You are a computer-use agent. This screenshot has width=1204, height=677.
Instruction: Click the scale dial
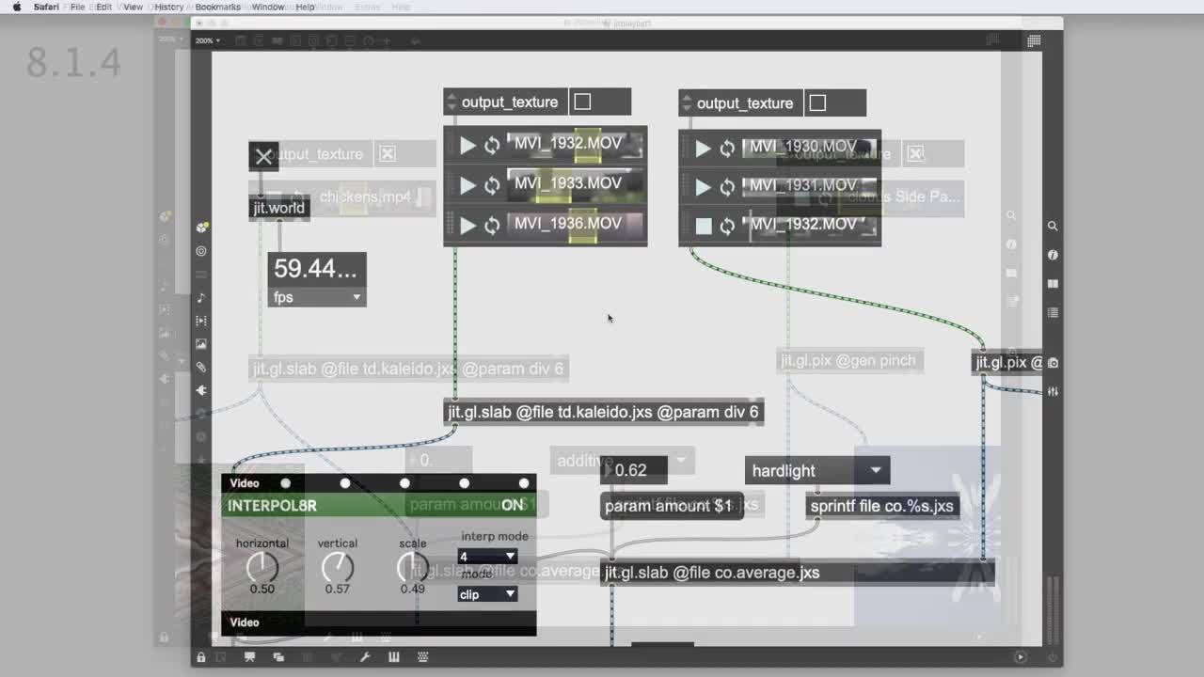tap(412, 567)
